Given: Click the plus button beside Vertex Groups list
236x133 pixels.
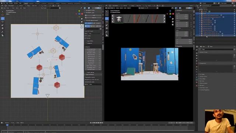Looking at the screenshot, I should (x=234, y=55).
